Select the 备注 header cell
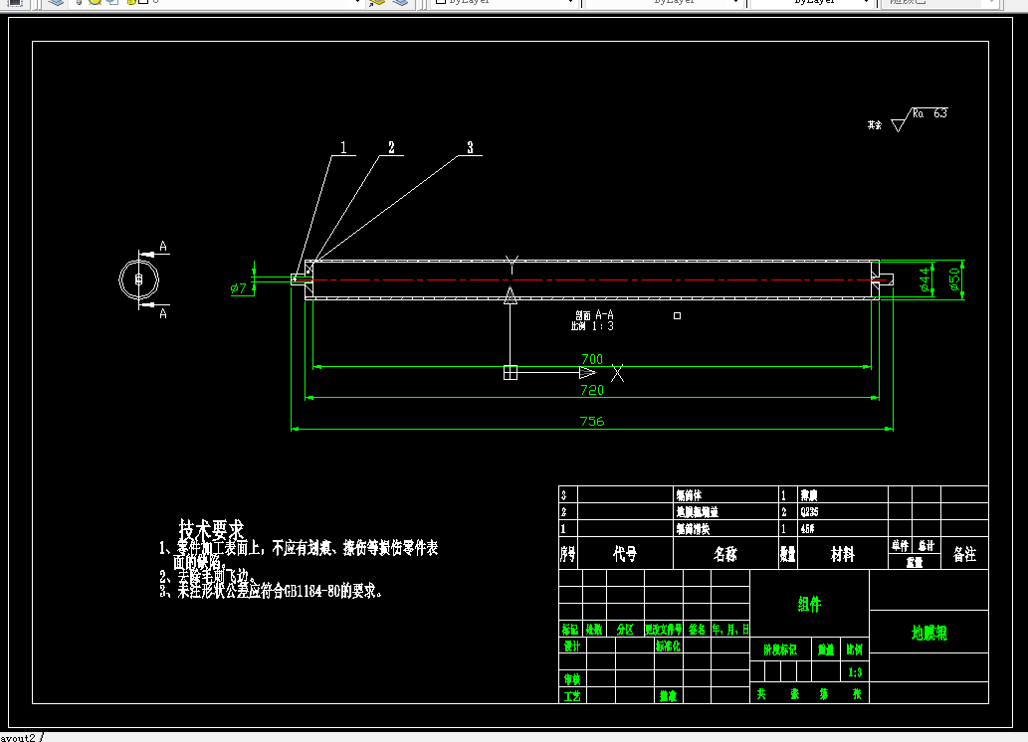Viewport: 1028px width, 742px height. point(964,555)
